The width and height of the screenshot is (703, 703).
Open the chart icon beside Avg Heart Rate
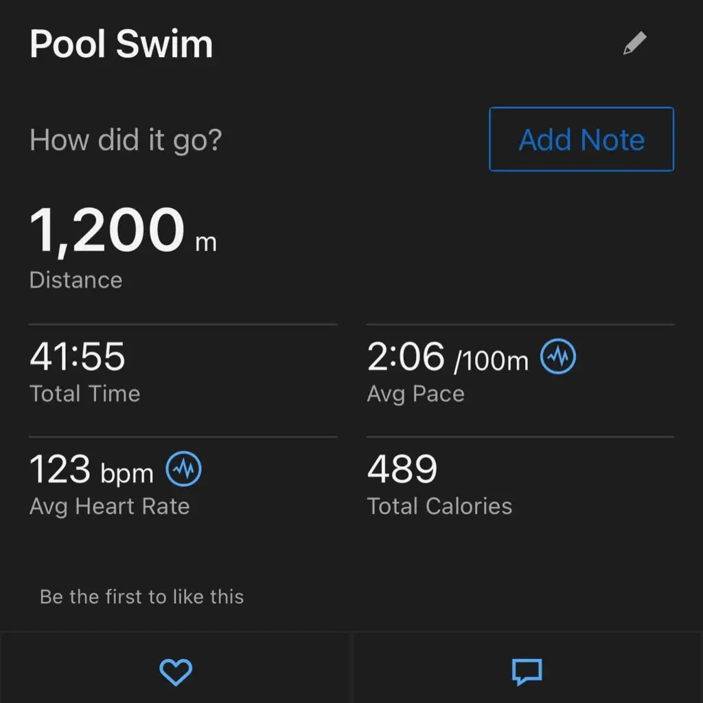(x=184, y=470)
